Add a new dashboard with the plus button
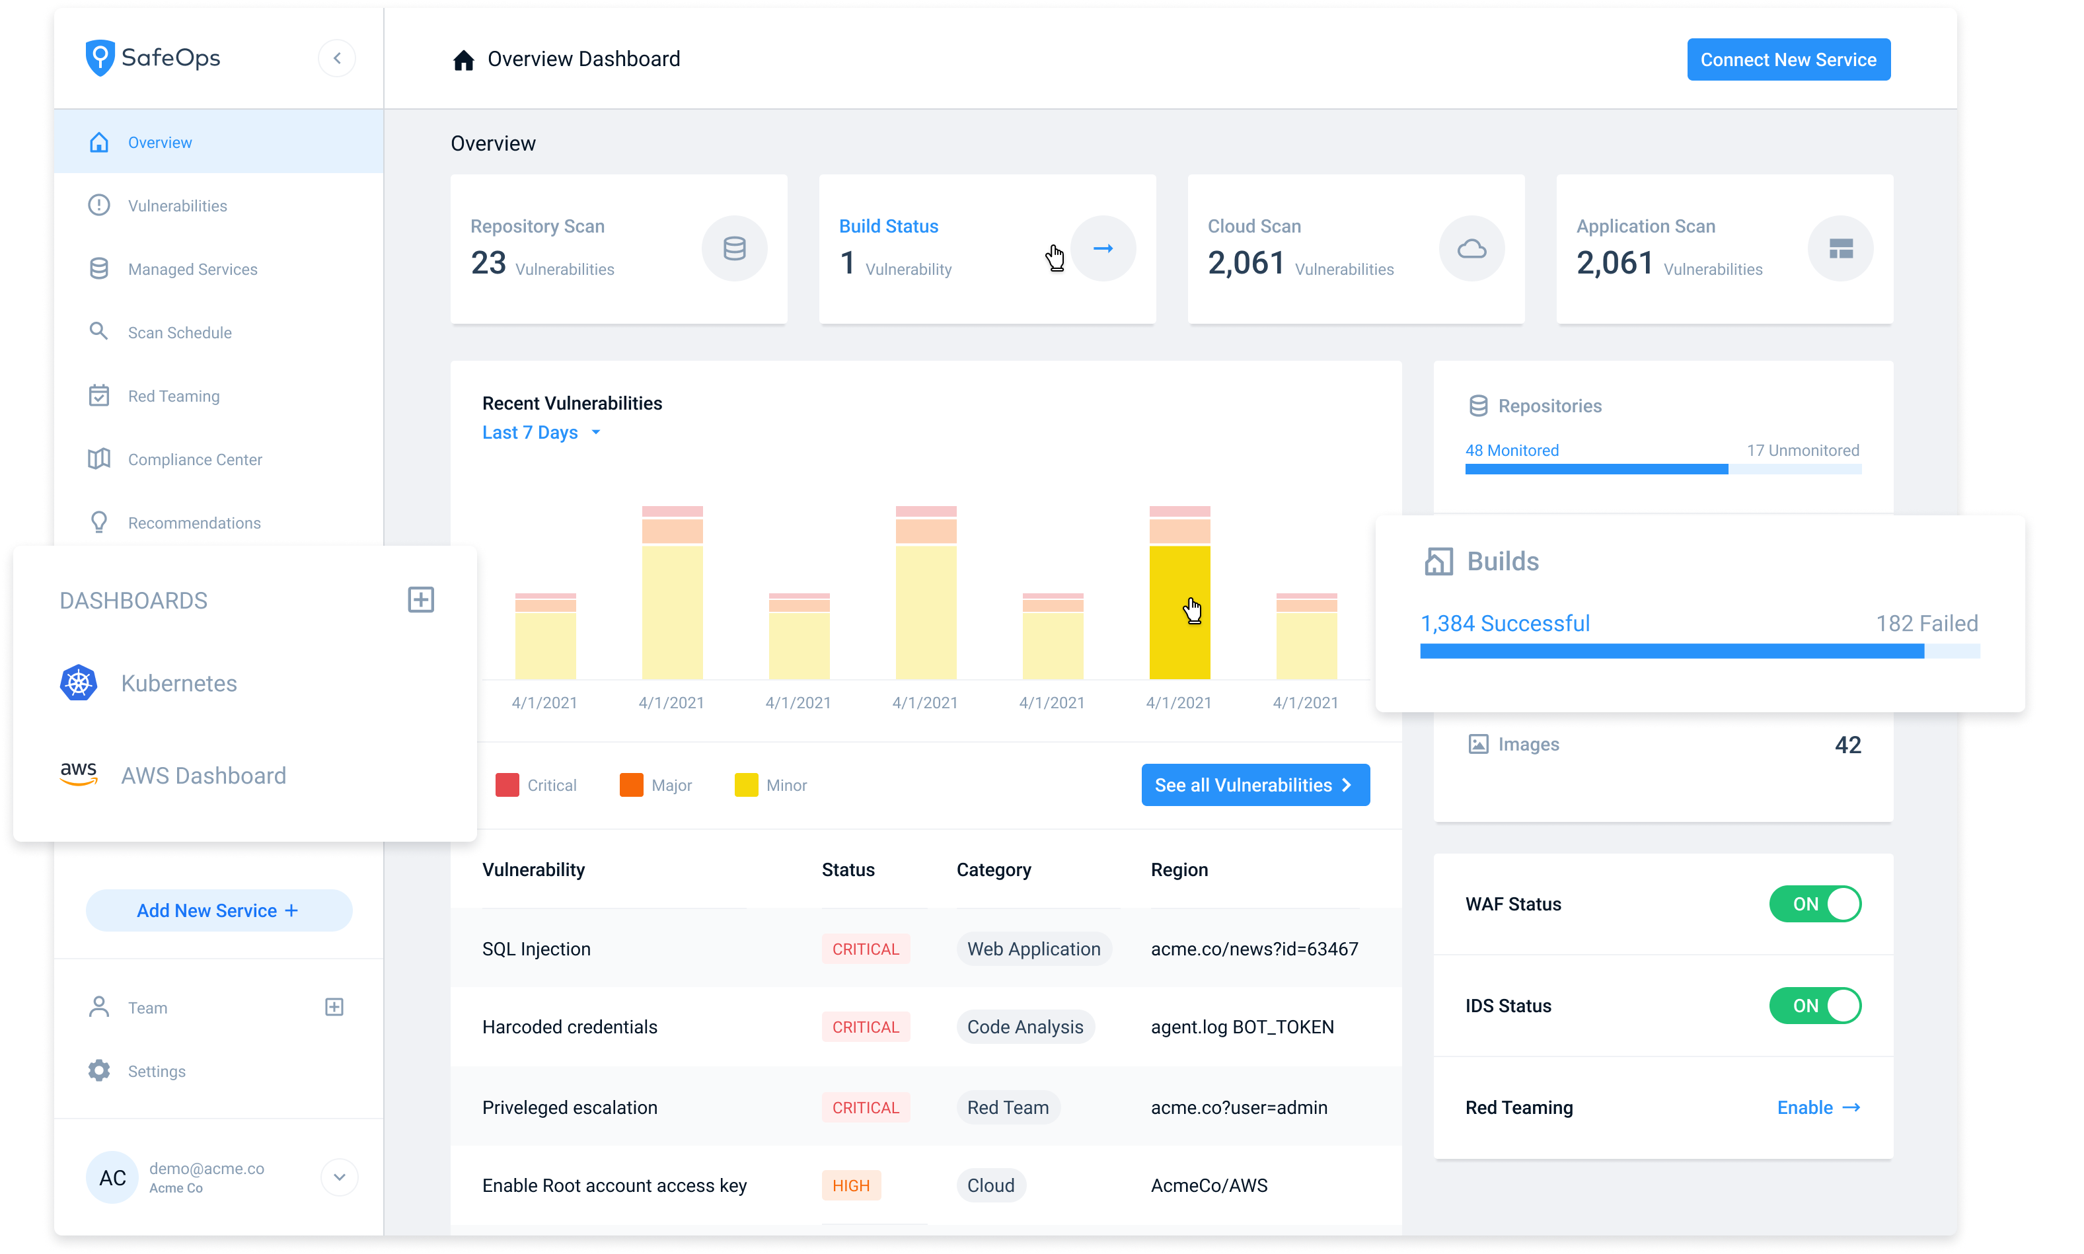Image resolution: width=2084 pixels, height=1254 pixels. click(x=420, y=599)
